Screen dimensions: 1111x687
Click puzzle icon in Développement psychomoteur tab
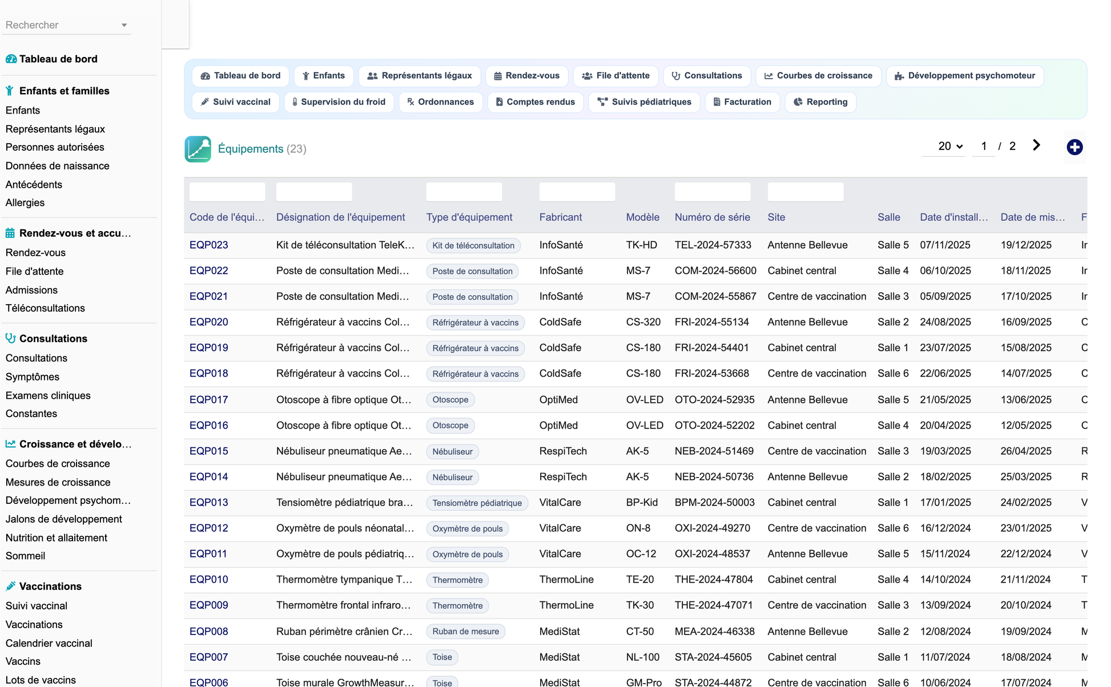(899, 76)
